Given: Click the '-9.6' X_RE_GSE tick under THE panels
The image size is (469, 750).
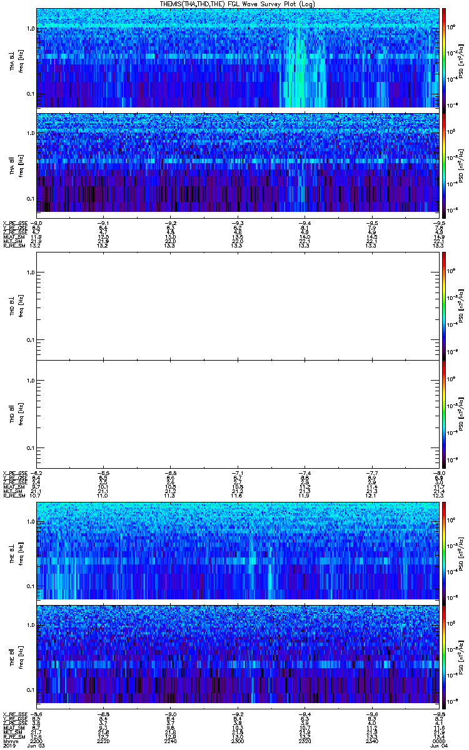Looking at the screenshot, I should pyautogui.click(x=371, y=714).
